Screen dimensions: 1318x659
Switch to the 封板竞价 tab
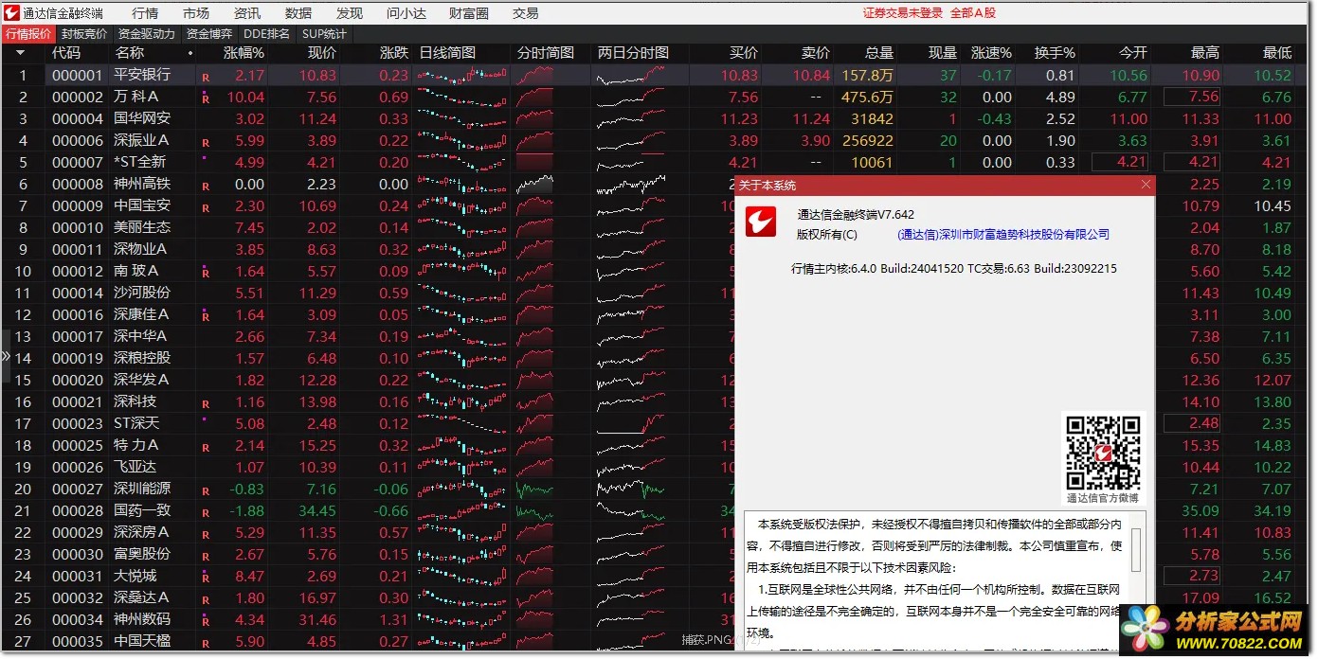tap(84, 34)
